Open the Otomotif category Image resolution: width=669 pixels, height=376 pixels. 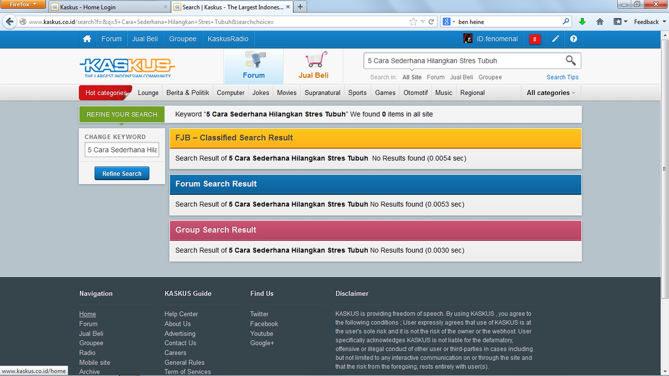416,93
